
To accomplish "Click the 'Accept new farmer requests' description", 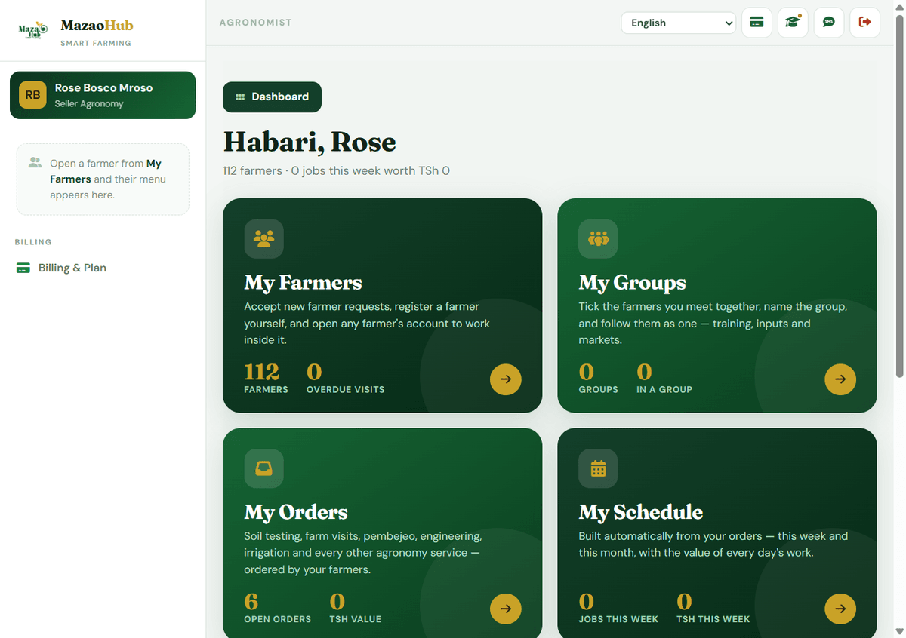I will tap(367, 324).
